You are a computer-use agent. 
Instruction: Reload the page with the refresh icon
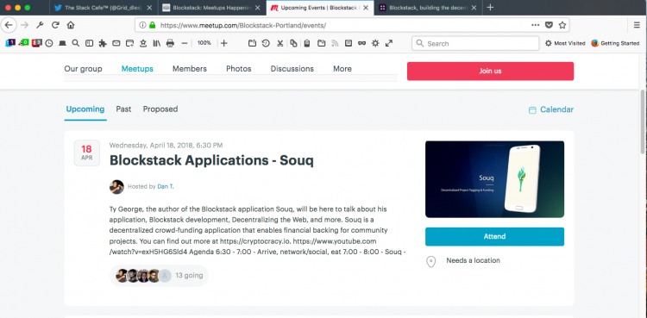[x=55, y=25]
